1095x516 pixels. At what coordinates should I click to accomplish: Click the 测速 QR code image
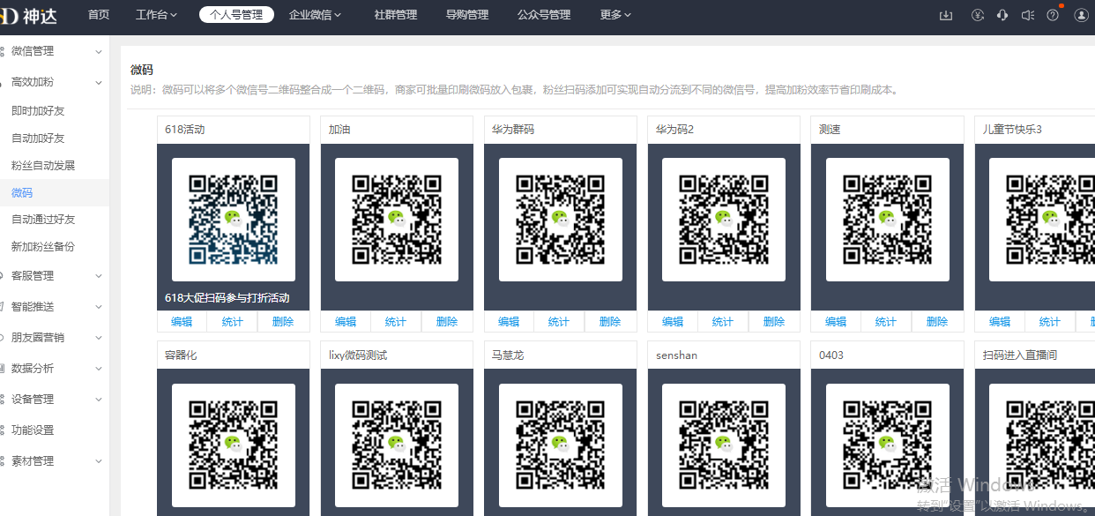pos(888,220)
